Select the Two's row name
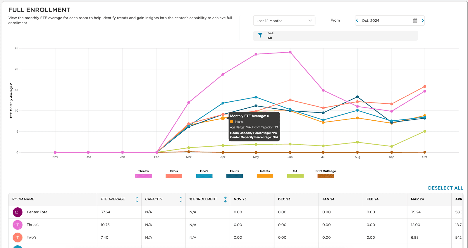468x248 pixels. (x=32, y=237)
